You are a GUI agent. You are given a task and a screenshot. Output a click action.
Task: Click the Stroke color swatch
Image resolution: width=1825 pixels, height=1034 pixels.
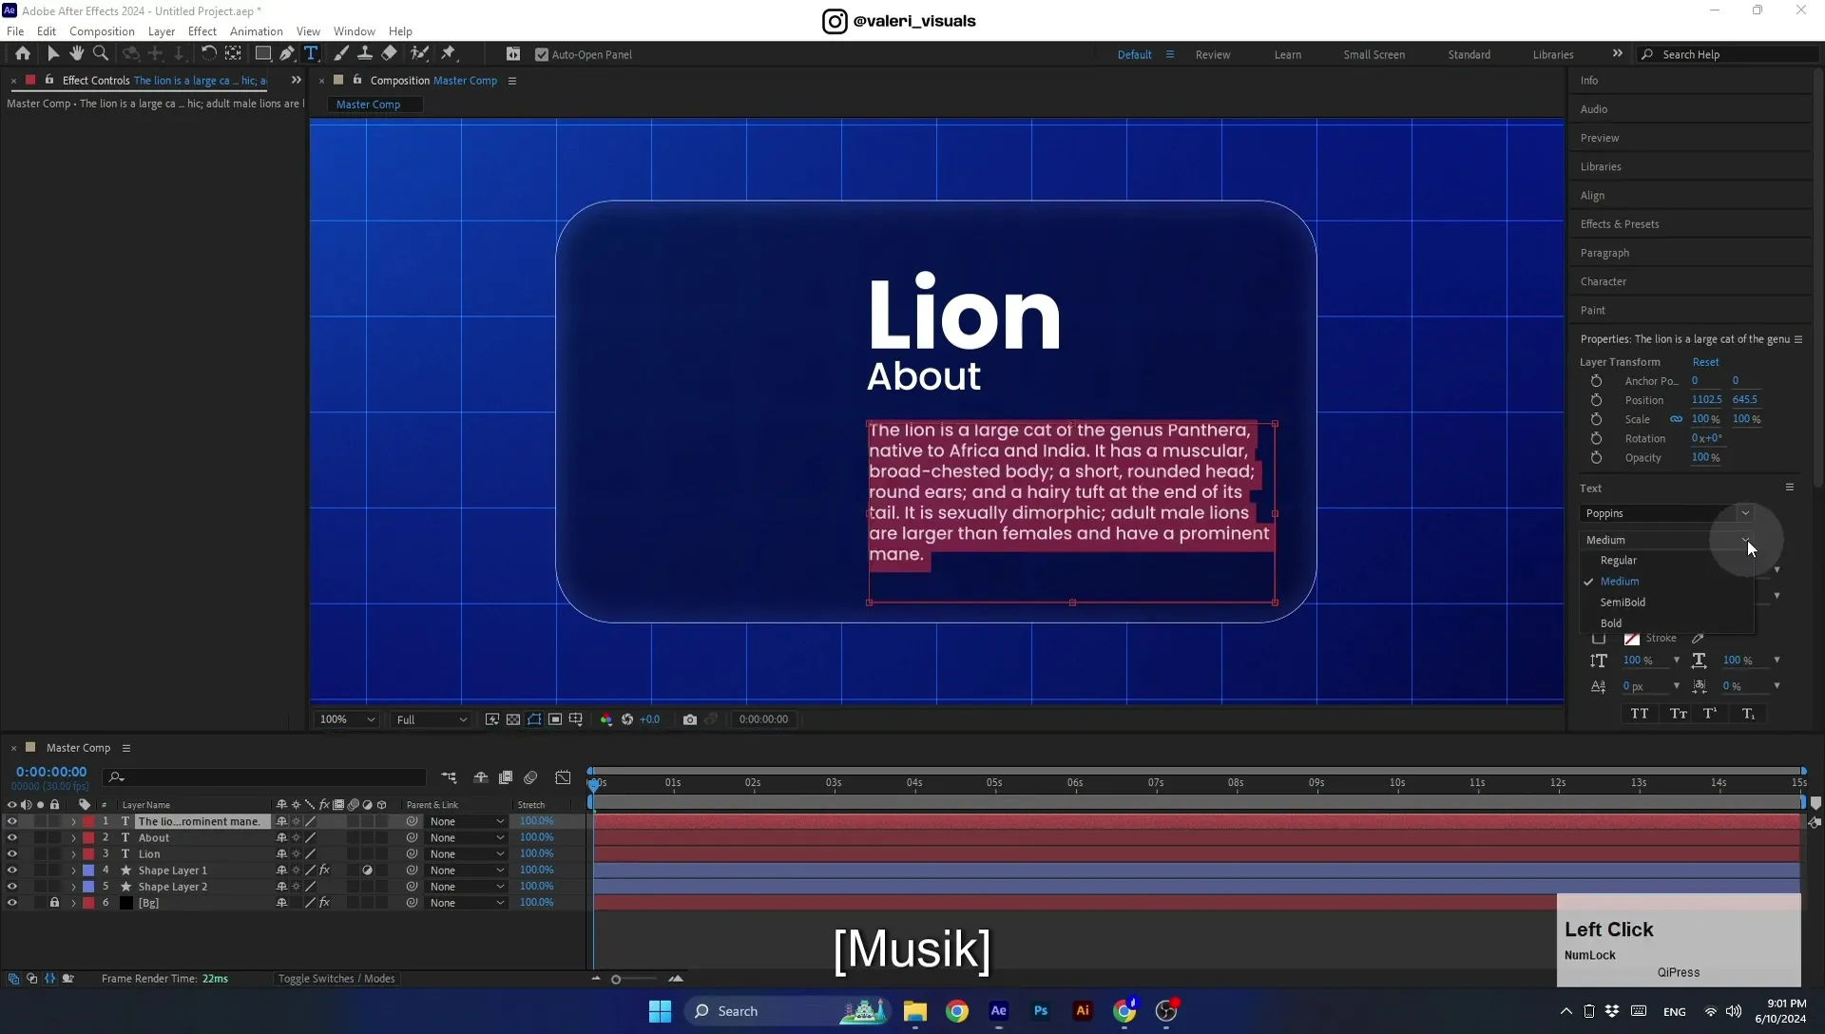pos(1632,639)
